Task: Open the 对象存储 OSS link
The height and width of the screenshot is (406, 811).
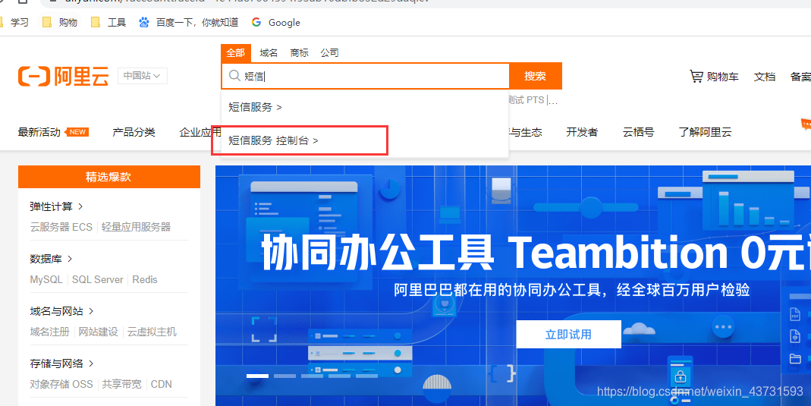Action: 61,384
